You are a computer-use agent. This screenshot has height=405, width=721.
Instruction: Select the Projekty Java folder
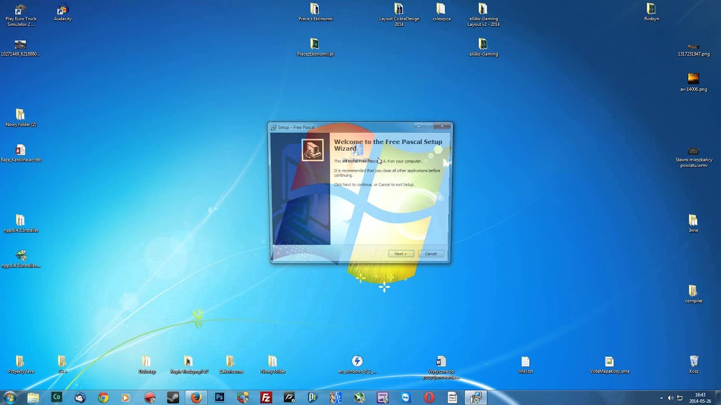tap(20, 365)
